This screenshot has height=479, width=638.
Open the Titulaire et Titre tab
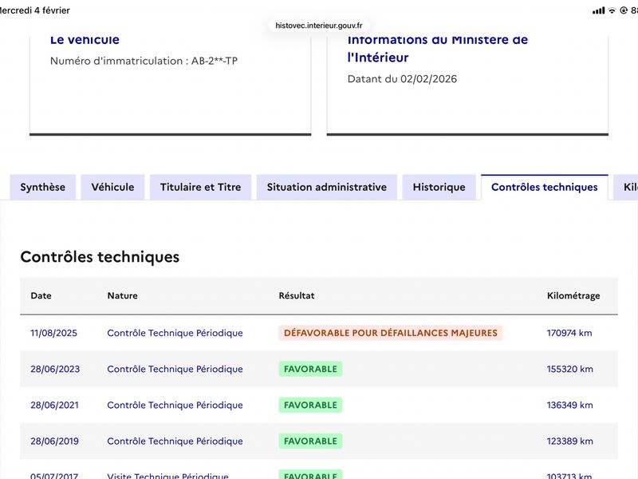pyautogui.click(x=201, y=187)
